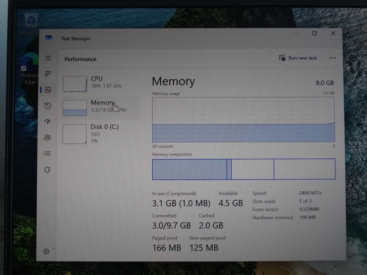Go to the Processes page icon

[x=48, y=74]
